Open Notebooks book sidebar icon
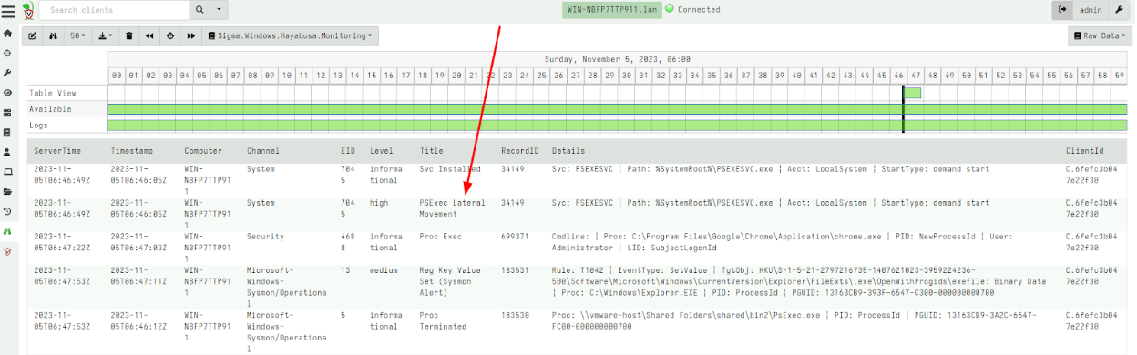The width and height of the screenshot is (1137, 355). point(8,132)
